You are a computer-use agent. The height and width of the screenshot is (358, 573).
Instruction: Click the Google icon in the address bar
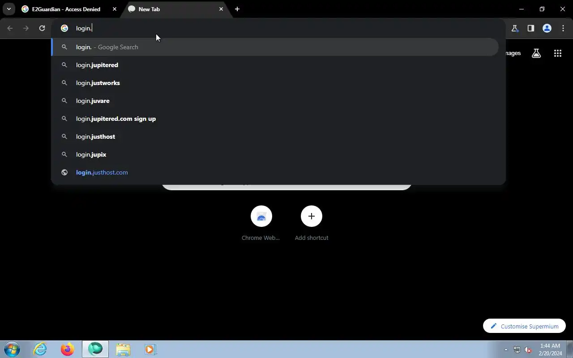pyautogui.click(x=64, y=28)
